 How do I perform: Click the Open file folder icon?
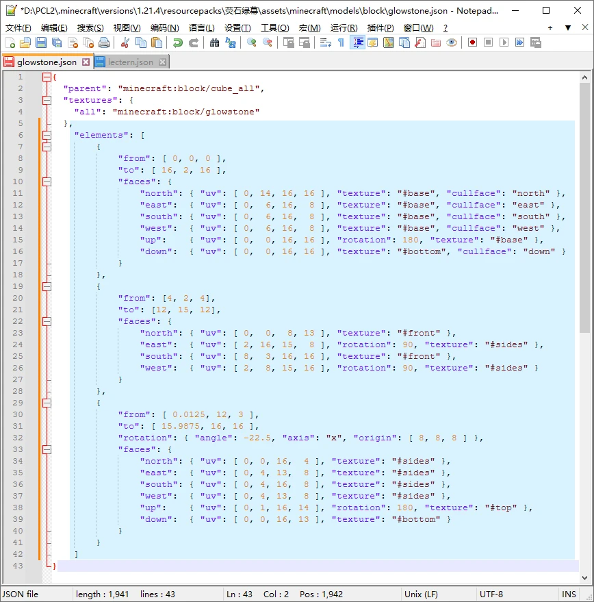pyautogui.click(x=25, y=42)
